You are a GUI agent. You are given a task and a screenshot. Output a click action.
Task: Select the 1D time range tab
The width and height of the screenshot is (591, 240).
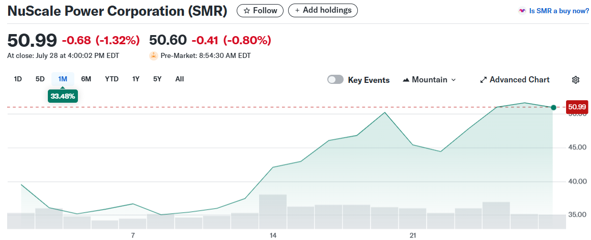[x=18, y=79]
